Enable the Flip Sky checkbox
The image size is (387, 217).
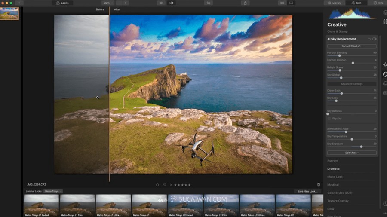(x=329, y=119)
